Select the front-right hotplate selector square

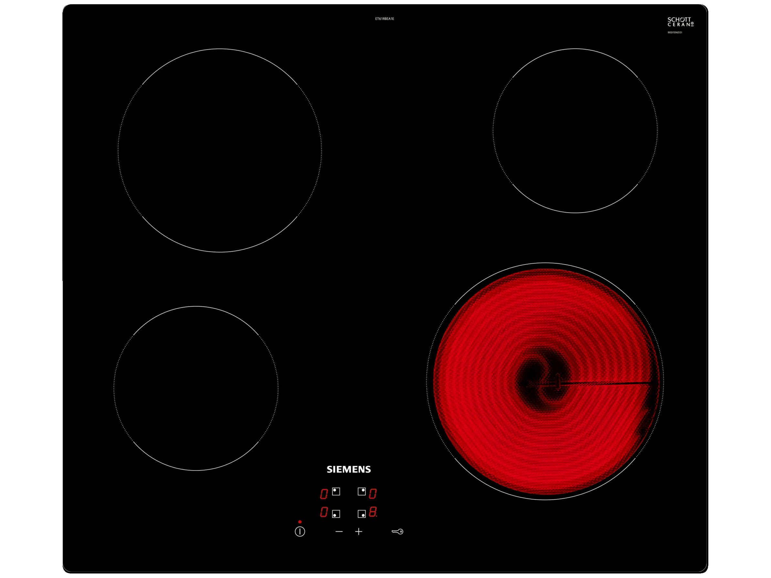361,513
